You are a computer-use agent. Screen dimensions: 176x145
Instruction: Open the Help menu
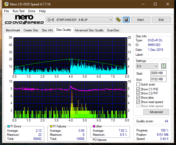[x=42, y=11]
